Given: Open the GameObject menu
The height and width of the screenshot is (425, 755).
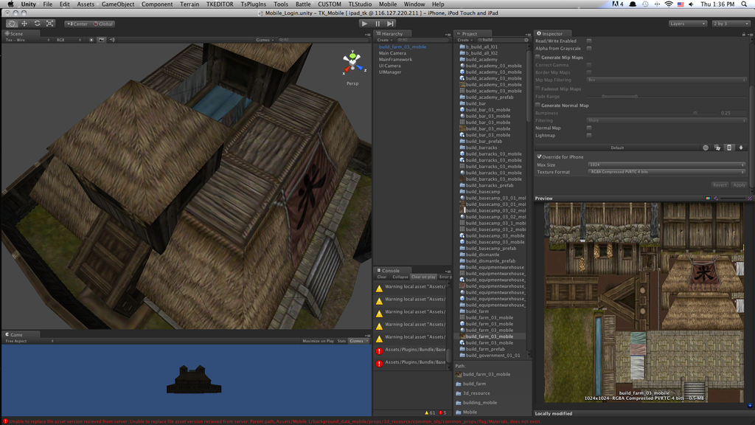Looking at the screenshot, I should [x=118, y=4].
